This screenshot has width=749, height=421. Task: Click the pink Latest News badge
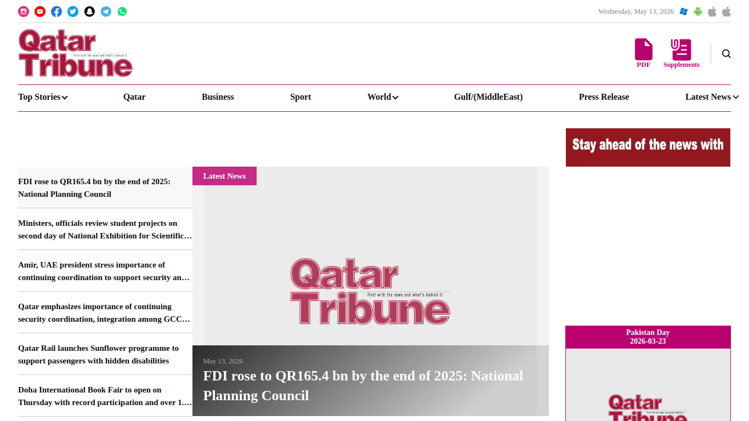224,176
